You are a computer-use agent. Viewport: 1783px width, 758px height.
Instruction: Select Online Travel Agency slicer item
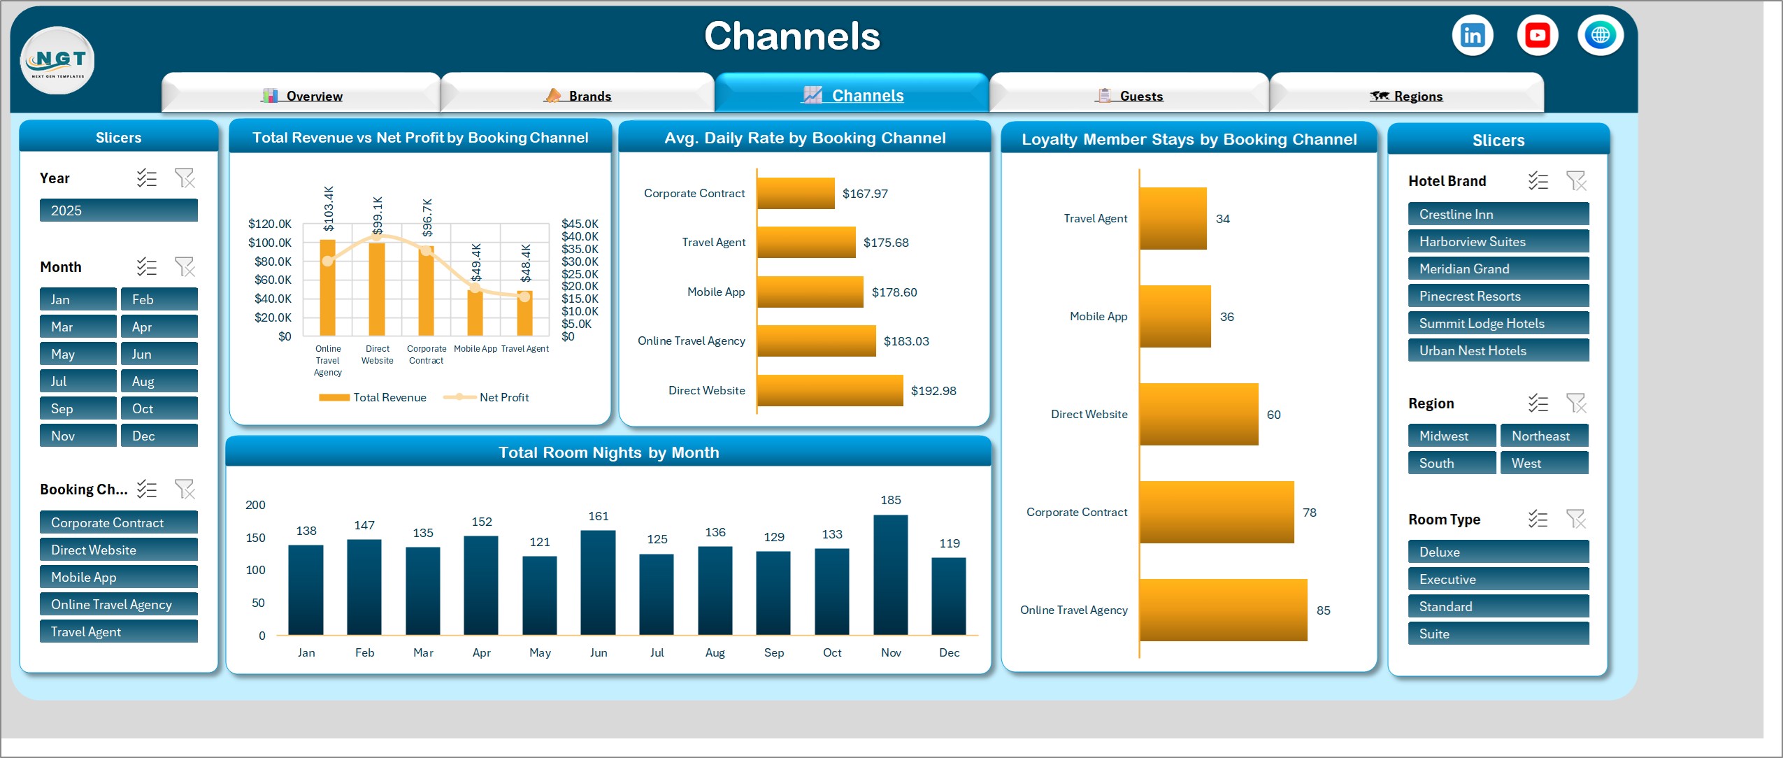point(119,604)
